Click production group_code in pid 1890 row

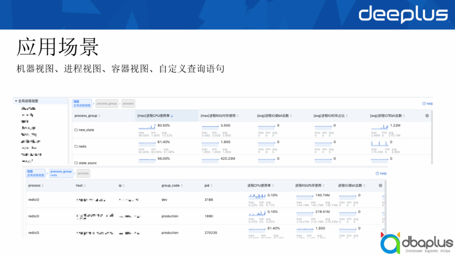[170, 216]
